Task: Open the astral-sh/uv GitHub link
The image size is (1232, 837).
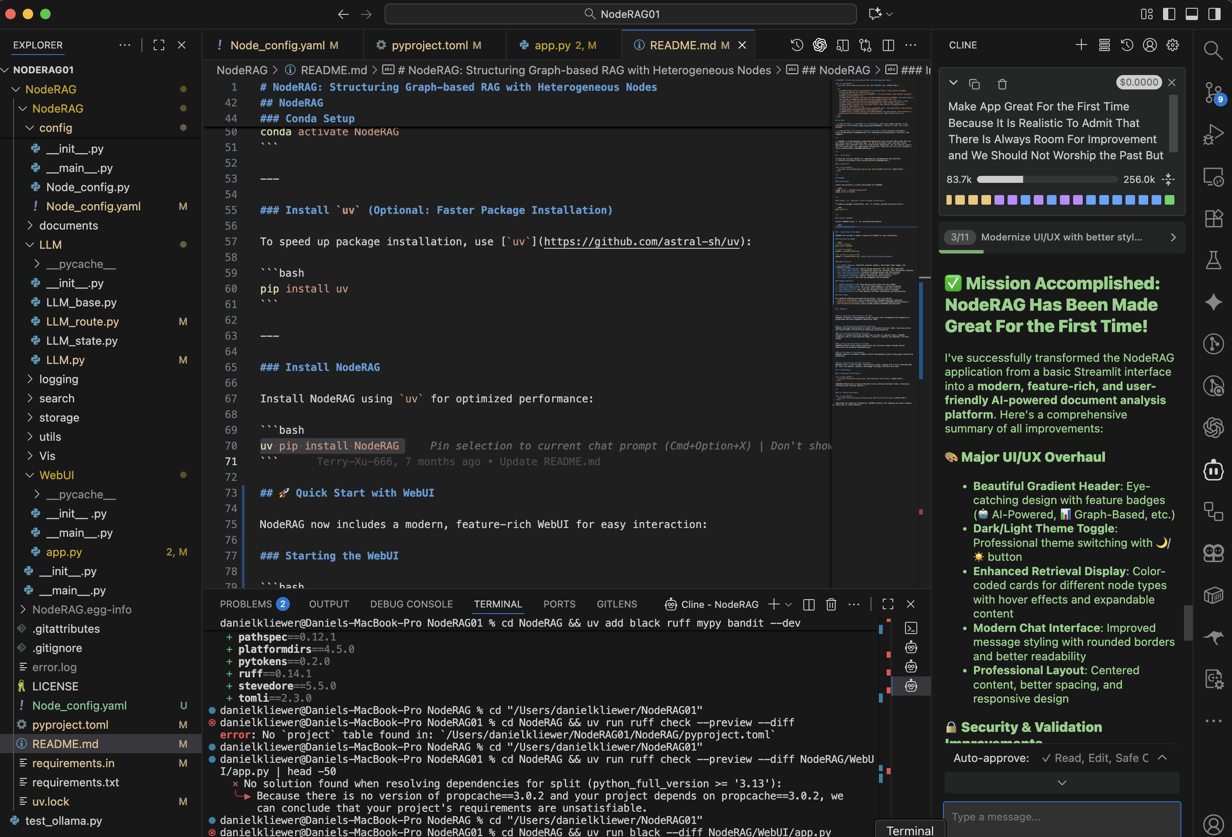Action: (641, 242)
